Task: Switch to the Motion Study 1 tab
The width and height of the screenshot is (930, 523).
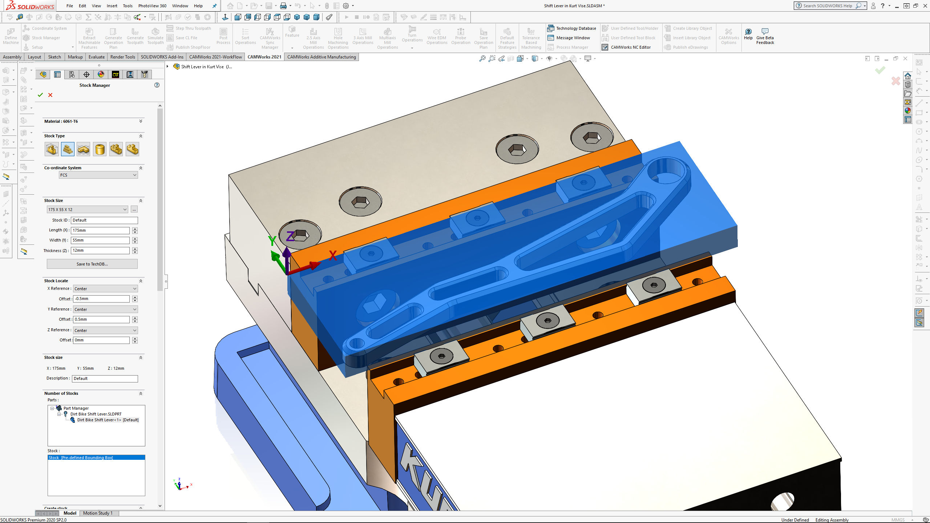Action: tap(98, 513)
